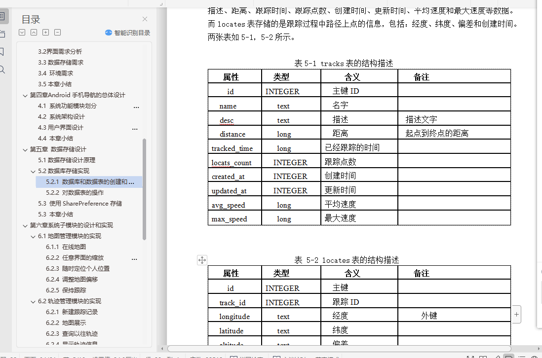Click caption 表 5-2 locates 表的结构描述

pos(347,260)
